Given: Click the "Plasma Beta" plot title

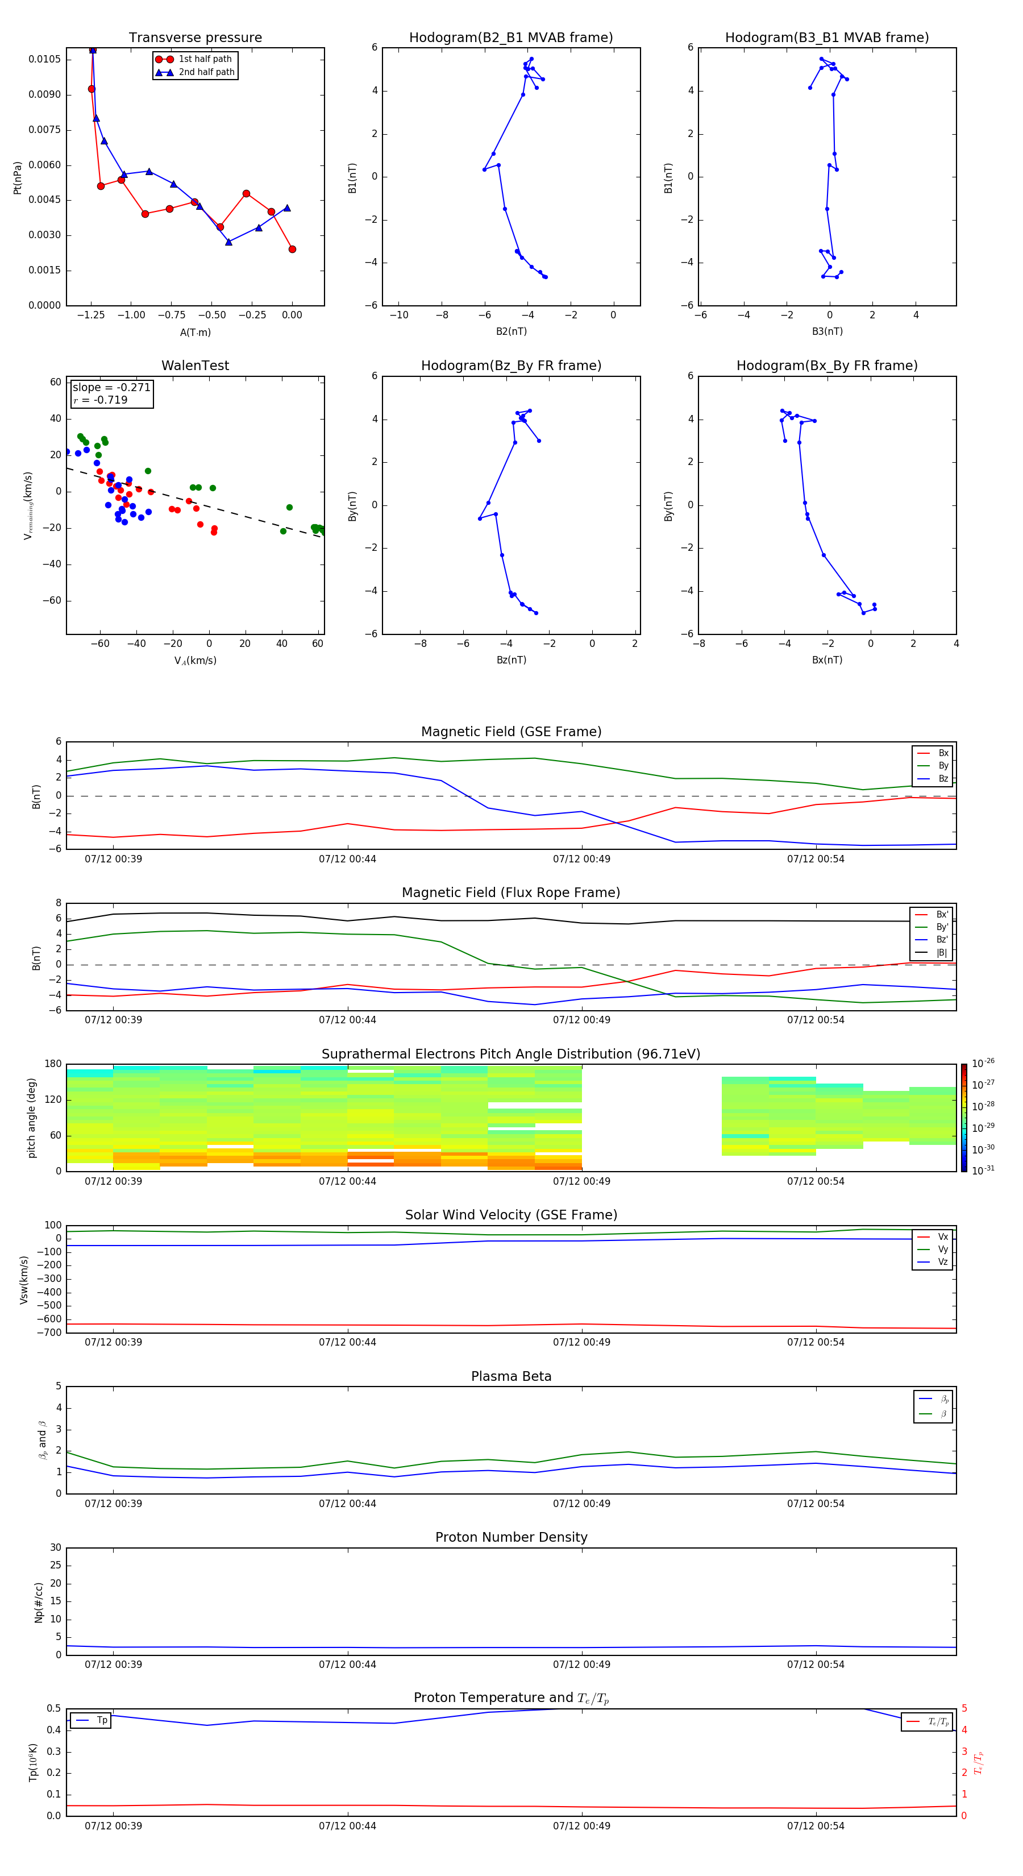Looking at the screenshot, I should pyautogui.click(x=511, y=1376).
